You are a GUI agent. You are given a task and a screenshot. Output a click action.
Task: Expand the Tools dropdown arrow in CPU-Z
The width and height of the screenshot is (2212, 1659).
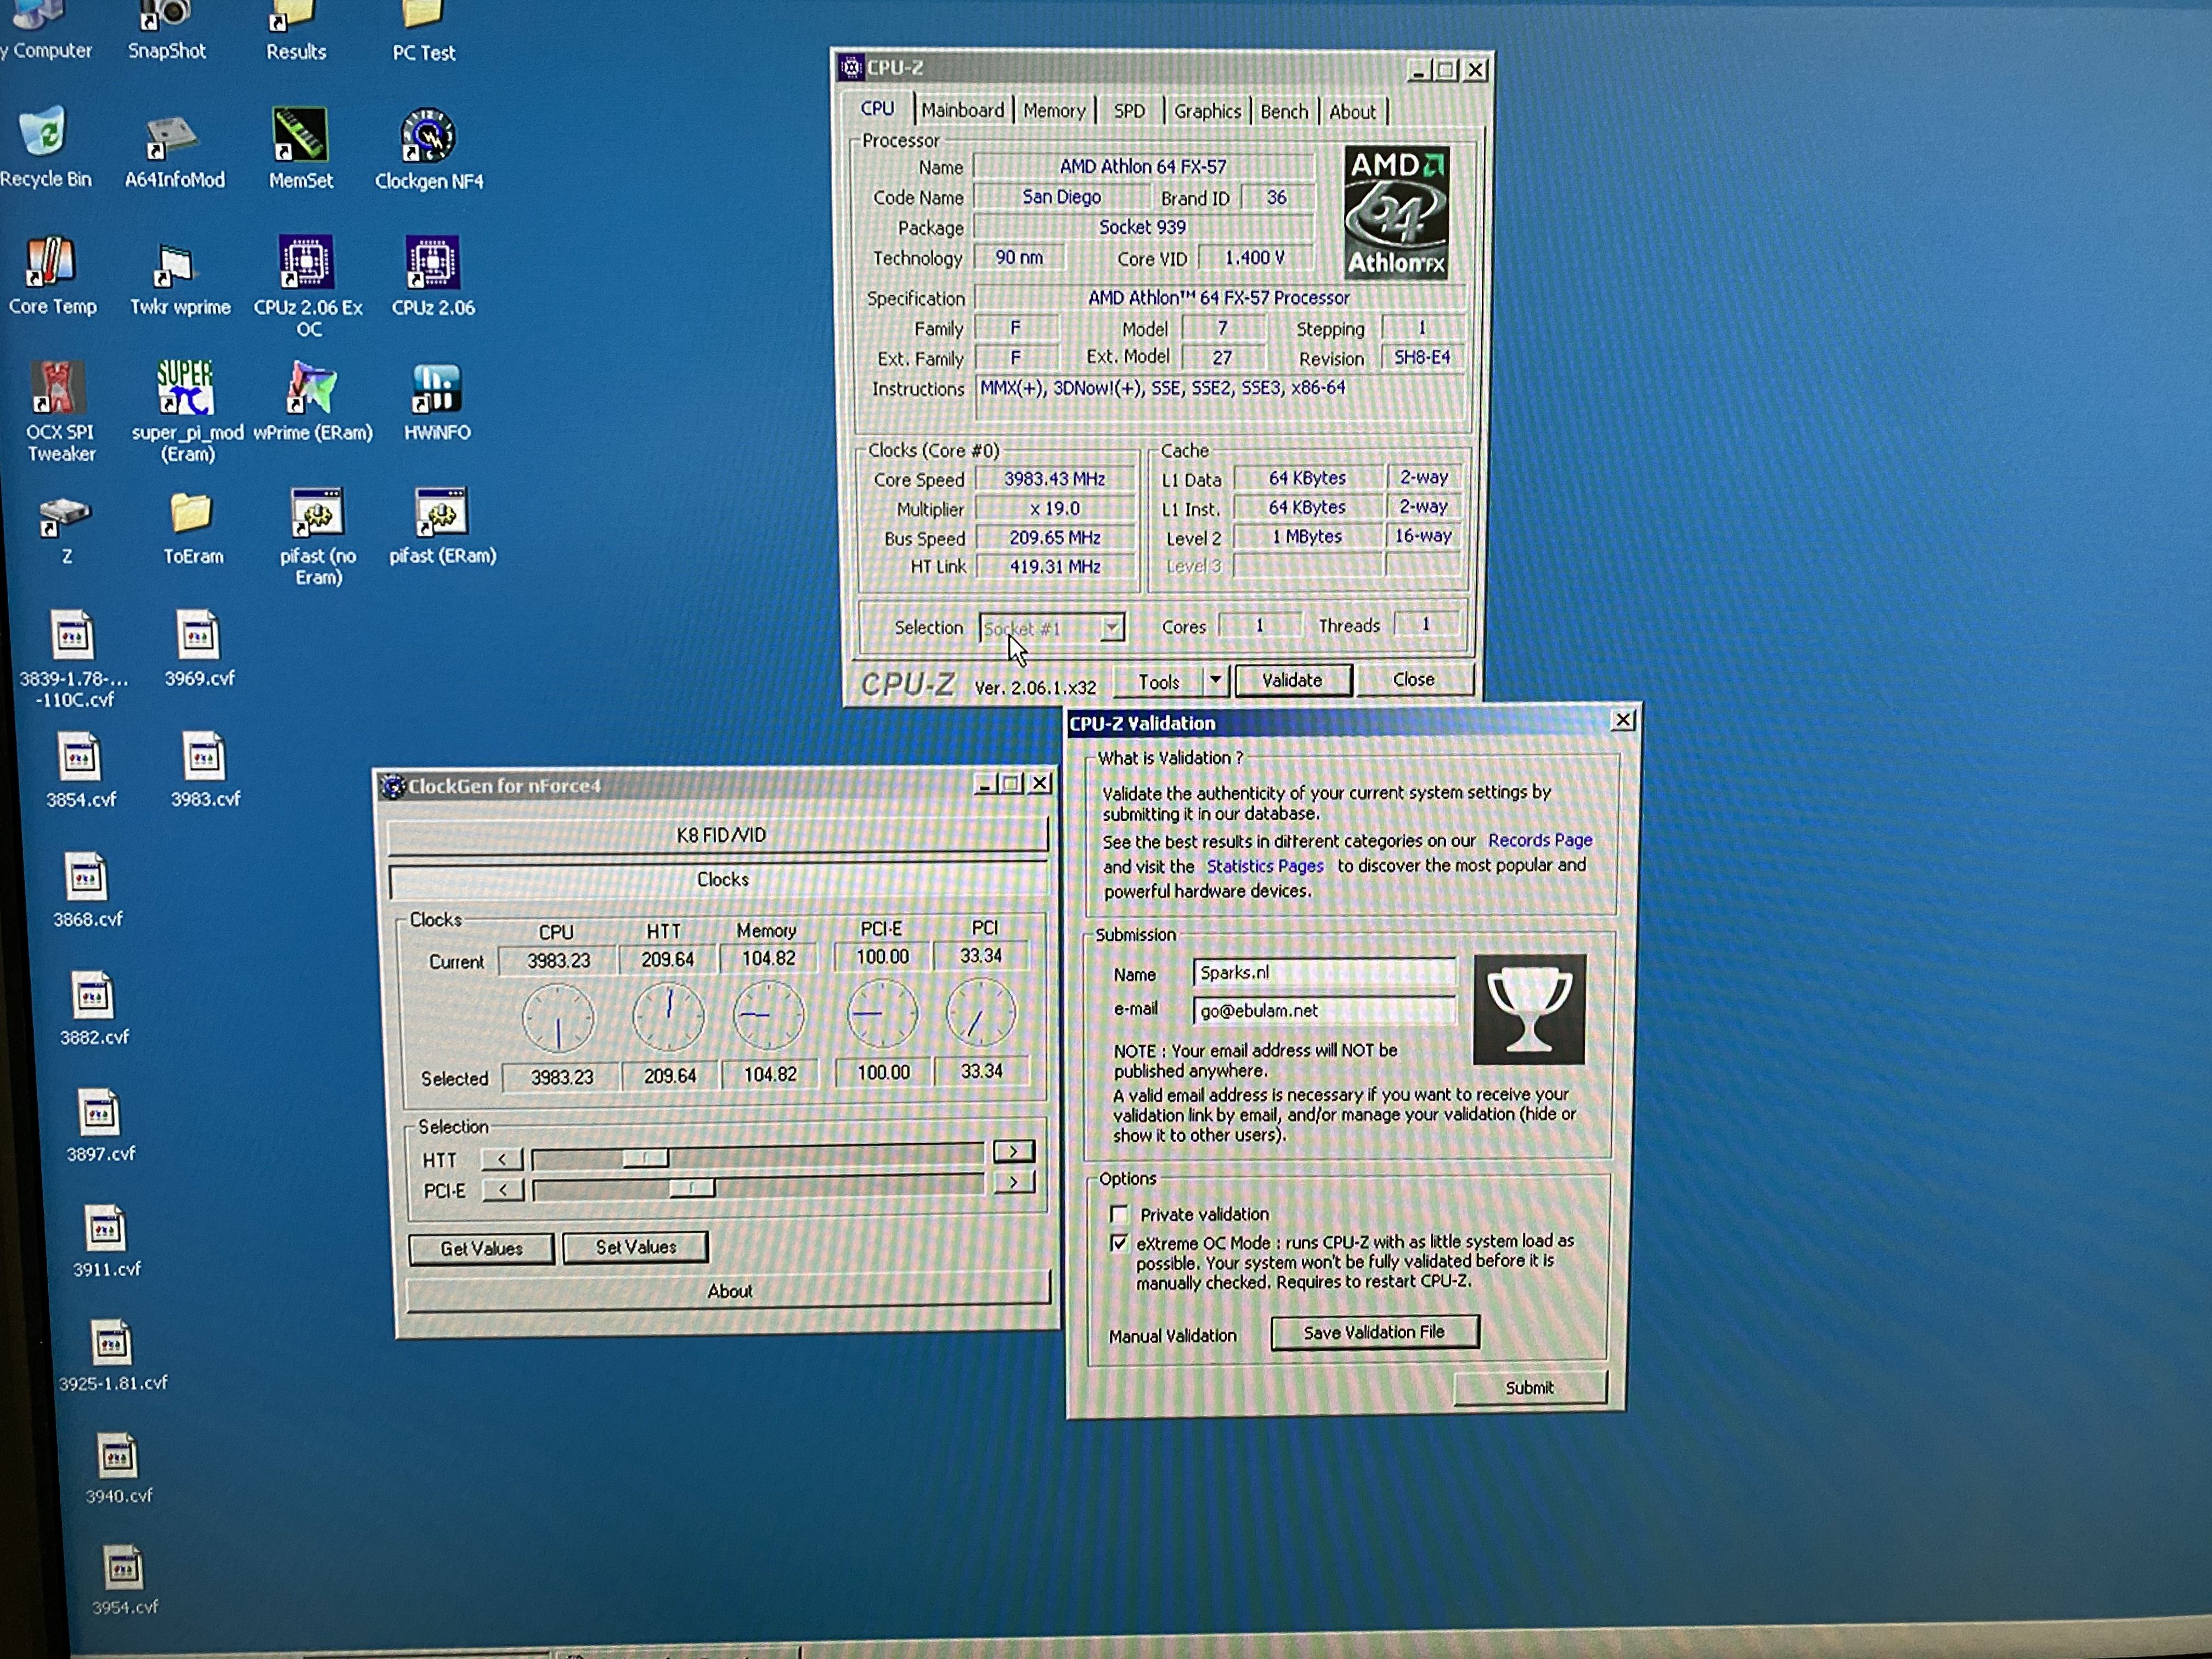pyautogui.click(x=1215, y=680)
